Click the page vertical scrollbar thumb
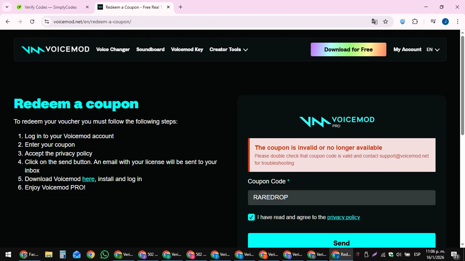465x261 pixels. pyautogui.click(x=463, y=85)
